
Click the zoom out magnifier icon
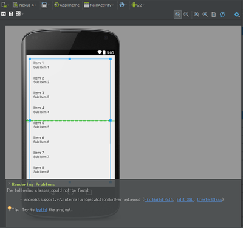tap(205, 15)
